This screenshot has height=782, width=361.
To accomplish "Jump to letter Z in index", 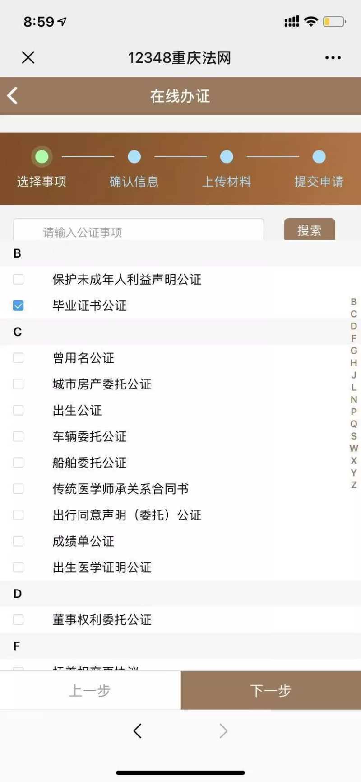I will click(354, 485).
